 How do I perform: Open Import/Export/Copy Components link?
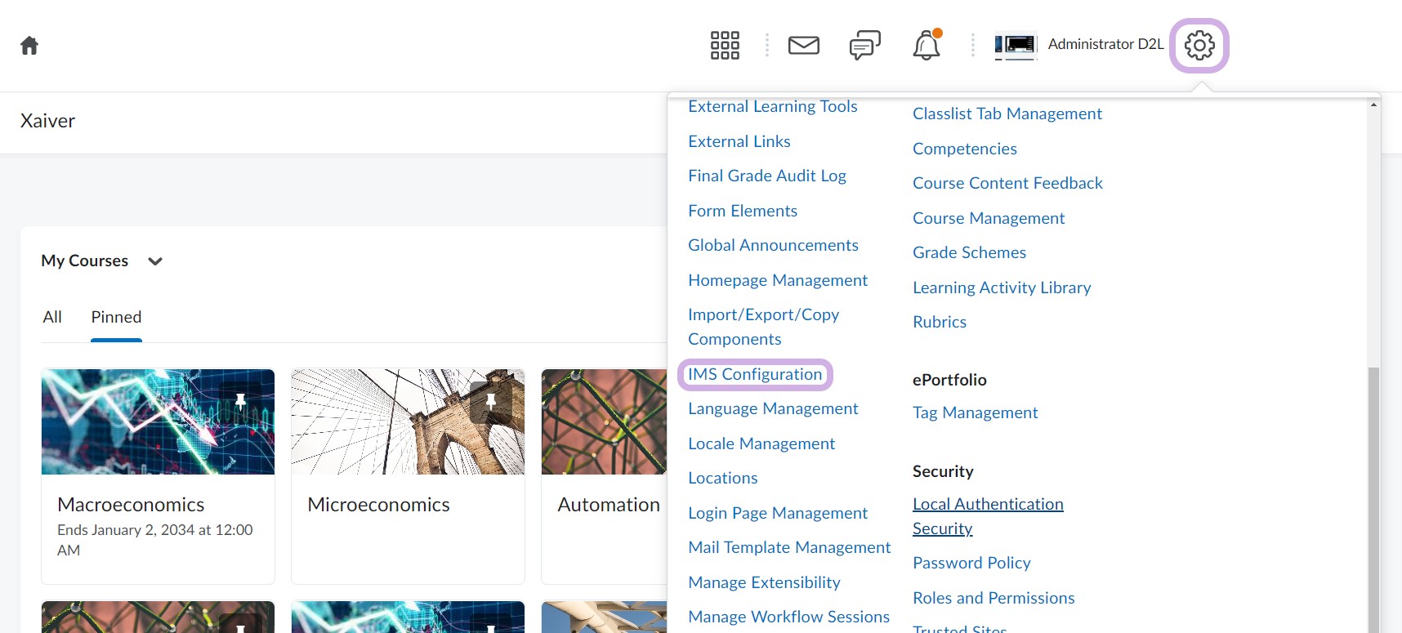click(763, 327)
